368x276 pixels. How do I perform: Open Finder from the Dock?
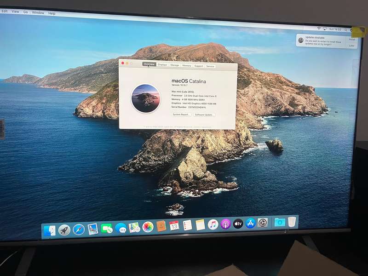(50, 231)
